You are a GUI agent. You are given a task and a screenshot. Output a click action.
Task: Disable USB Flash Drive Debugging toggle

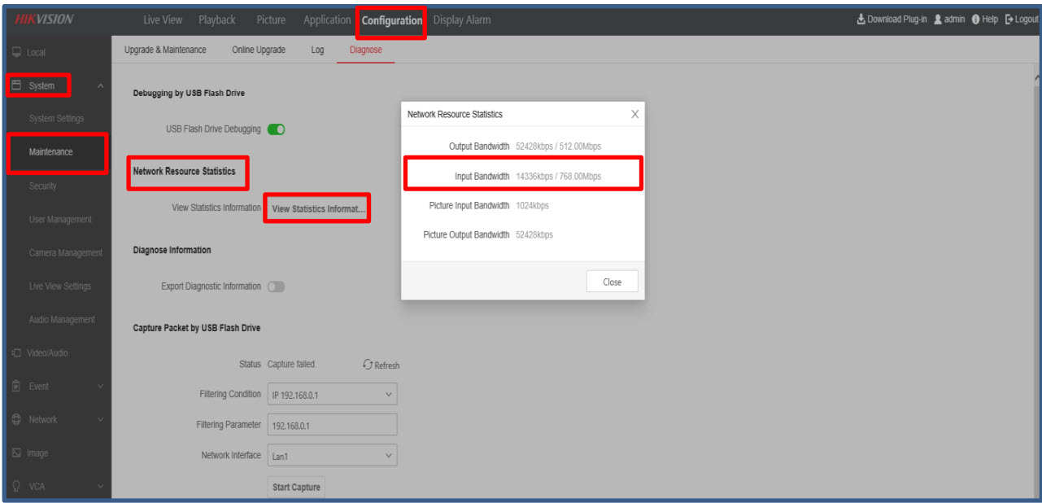point(276,129)
